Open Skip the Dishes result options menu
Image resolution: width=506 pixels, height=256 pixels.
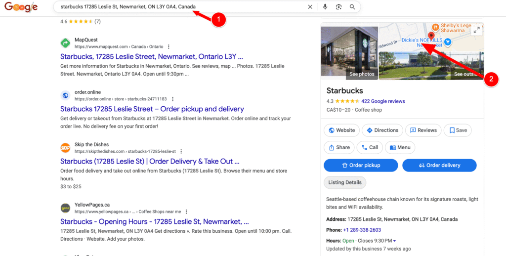point(181,151)
